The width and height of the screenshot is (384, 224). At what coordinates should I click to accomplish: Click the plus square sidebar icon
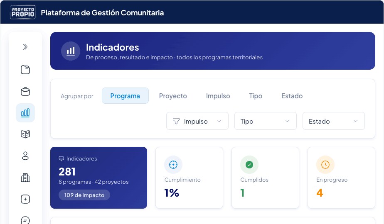(25, 199)
